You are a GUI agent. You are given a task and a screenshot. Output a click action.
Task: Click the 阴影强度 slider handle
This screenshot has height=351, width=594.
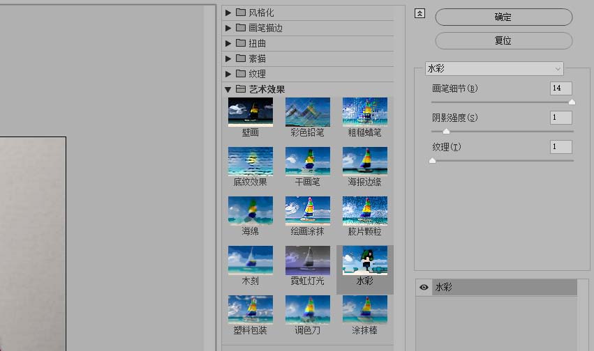pos(446,131)
